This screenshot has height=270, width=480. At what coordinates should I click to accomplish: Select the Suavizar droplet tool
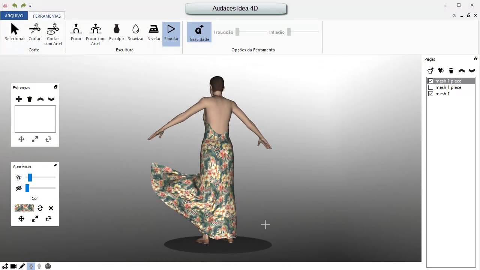click(x=136, y=32)
